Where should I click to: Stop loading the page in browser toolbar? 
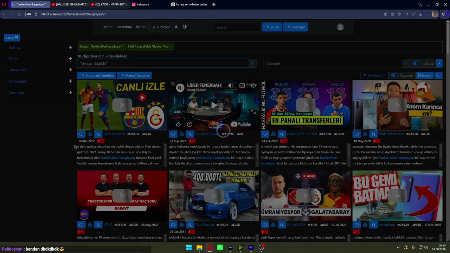point(19,14)
